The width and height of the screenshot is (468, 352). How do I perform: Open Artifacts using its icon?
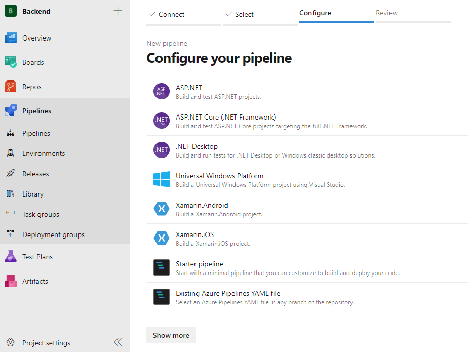tap(11, 281)
